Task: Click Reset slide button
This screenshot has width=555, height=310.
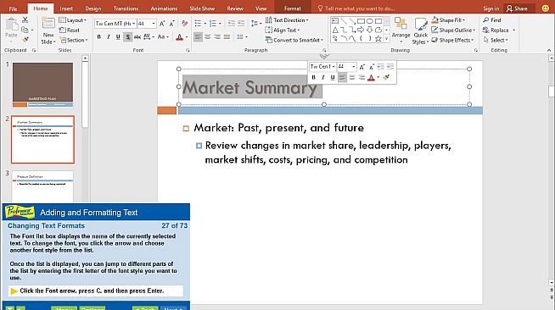Action: pos(70,30)
